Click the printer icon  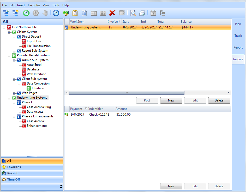point(142,13)
